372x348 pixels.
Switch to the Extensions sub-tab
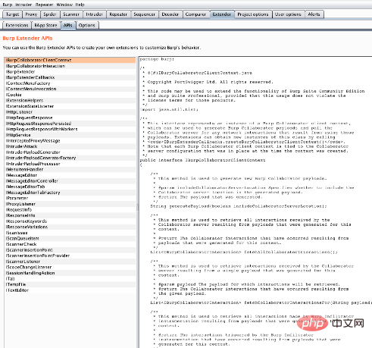17,25
